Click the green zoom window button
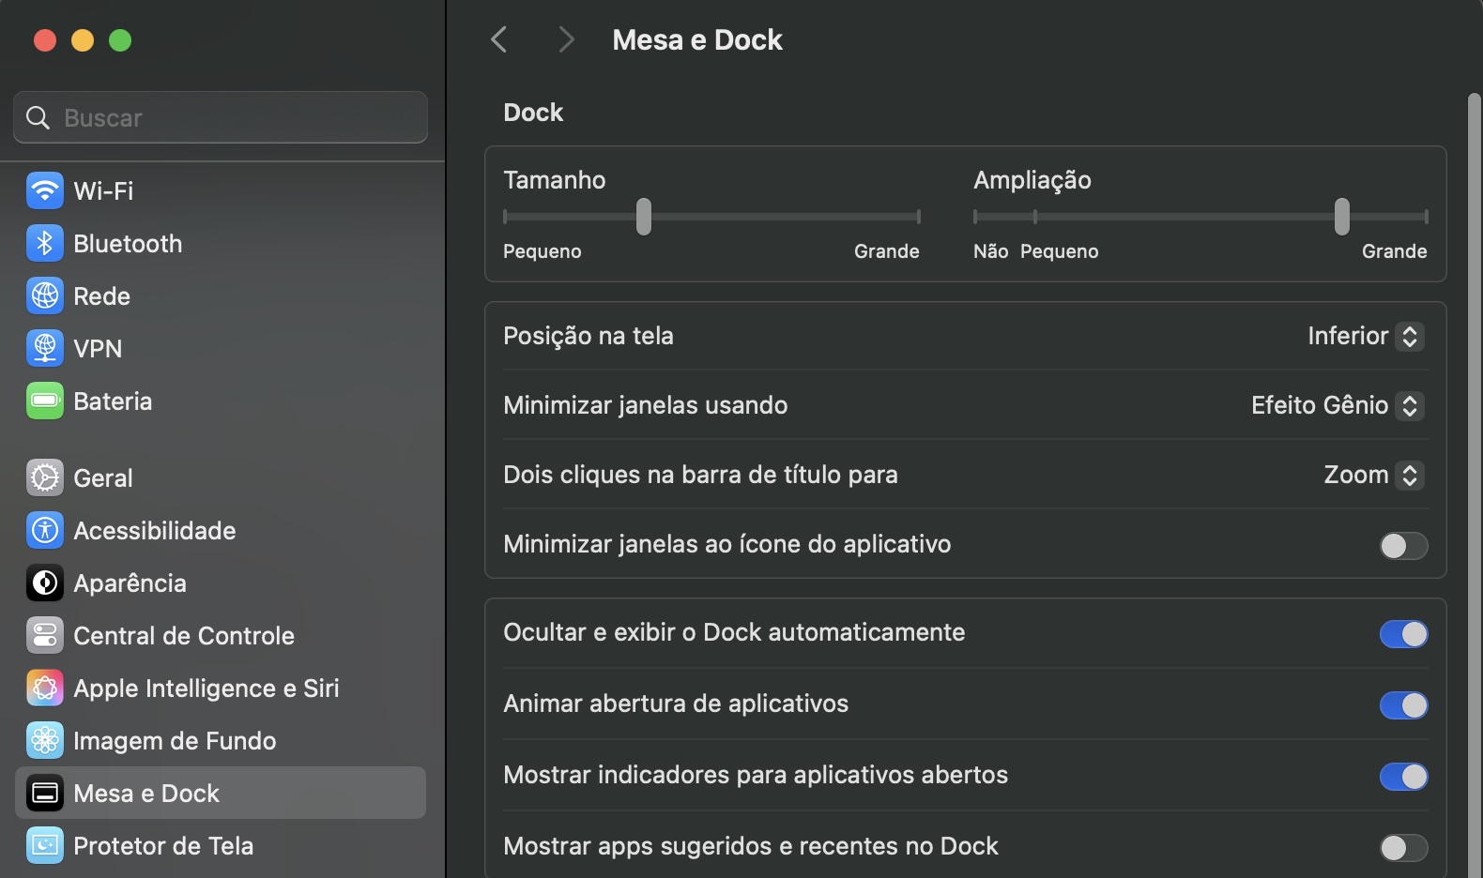Screen dimensions: 1483x878 [x=120, y=40]
